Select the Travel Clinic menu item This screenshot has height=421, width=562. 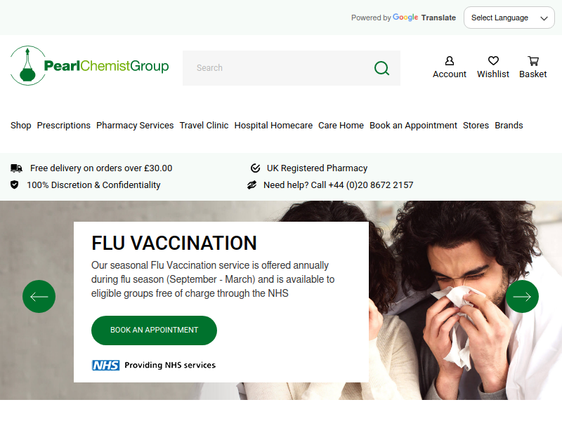[x=204, y=126]
